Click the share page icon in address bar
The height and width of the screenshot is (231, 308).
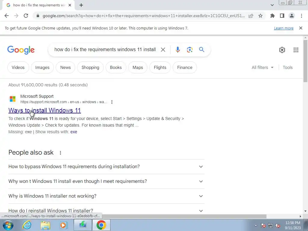pyautogui.click(x=251, y=16)
